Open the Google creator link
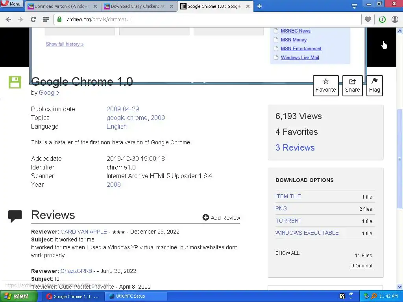Screen dimensions: 403x302 pyautogui.click(x=49, y=93)
